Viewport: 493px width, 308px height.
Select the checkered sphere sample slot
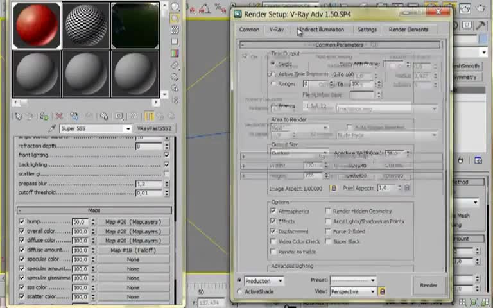86,26
